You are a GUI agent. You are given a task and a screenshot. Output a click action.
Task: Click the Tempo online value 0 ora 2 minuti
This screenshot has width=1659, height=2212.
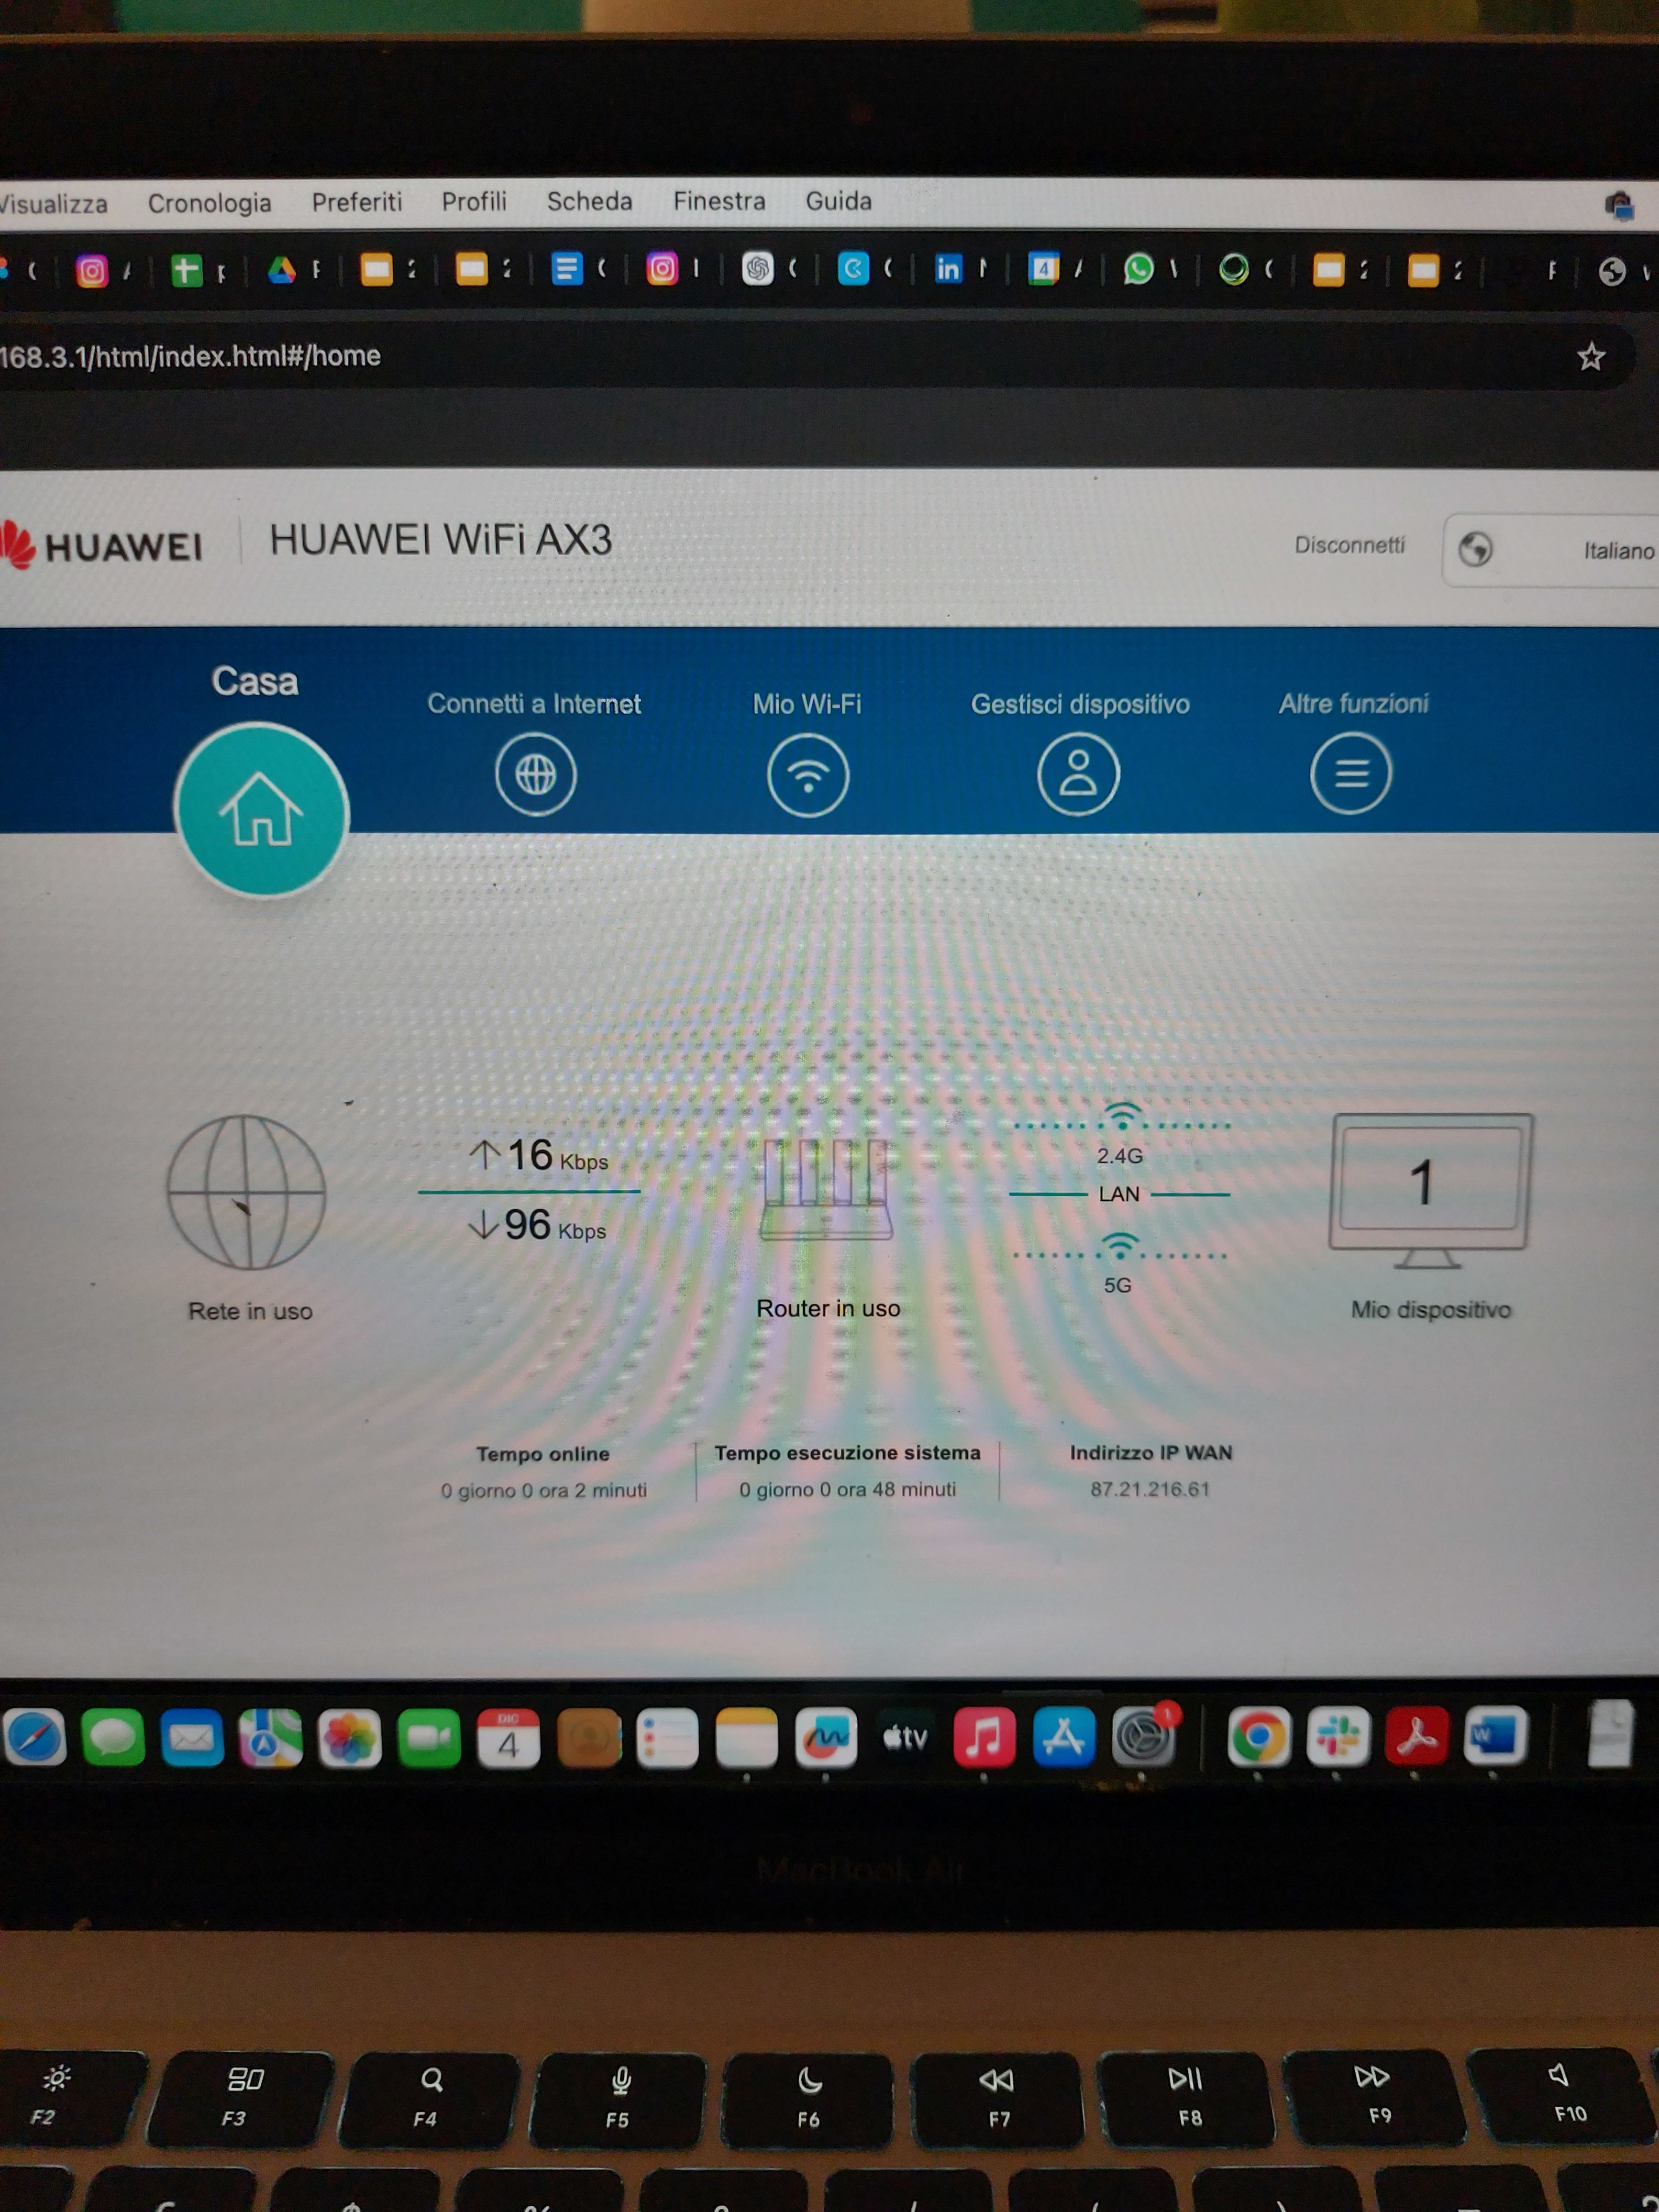click(x=544, y=1490)
